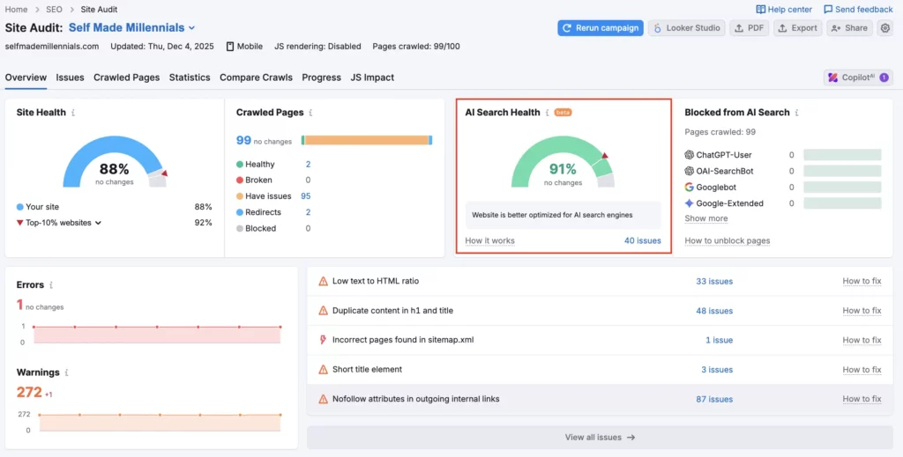
Task: Click the How to unblock pages link
Action: [x=728, y=241]
